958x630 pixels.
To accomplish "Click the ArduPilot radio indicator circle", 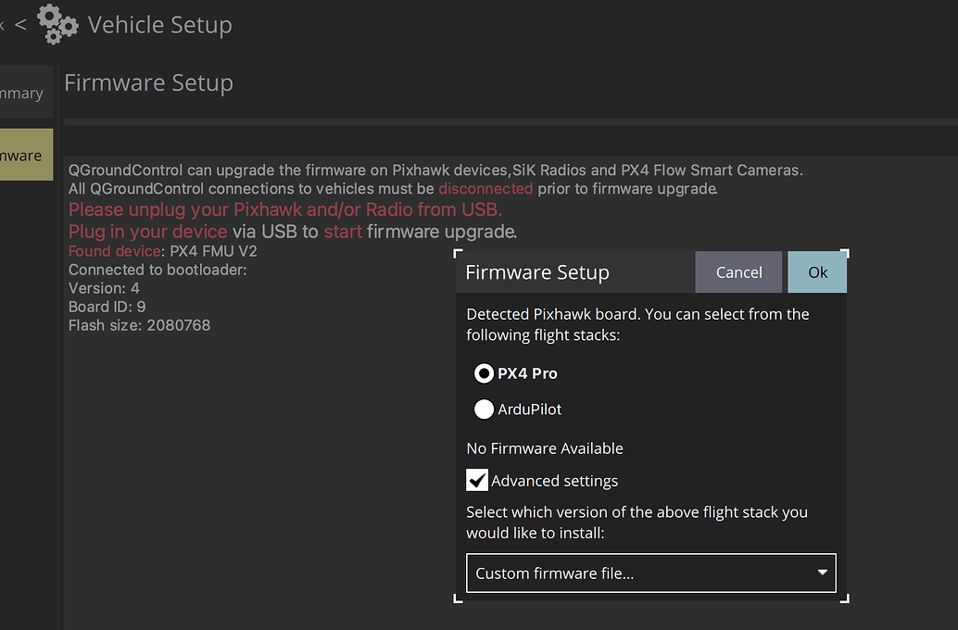I will [x=483, y=409].
